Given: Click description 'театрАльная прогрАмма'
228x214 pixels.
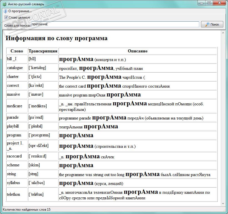Looking at the screenshot, I should [138, 126].
